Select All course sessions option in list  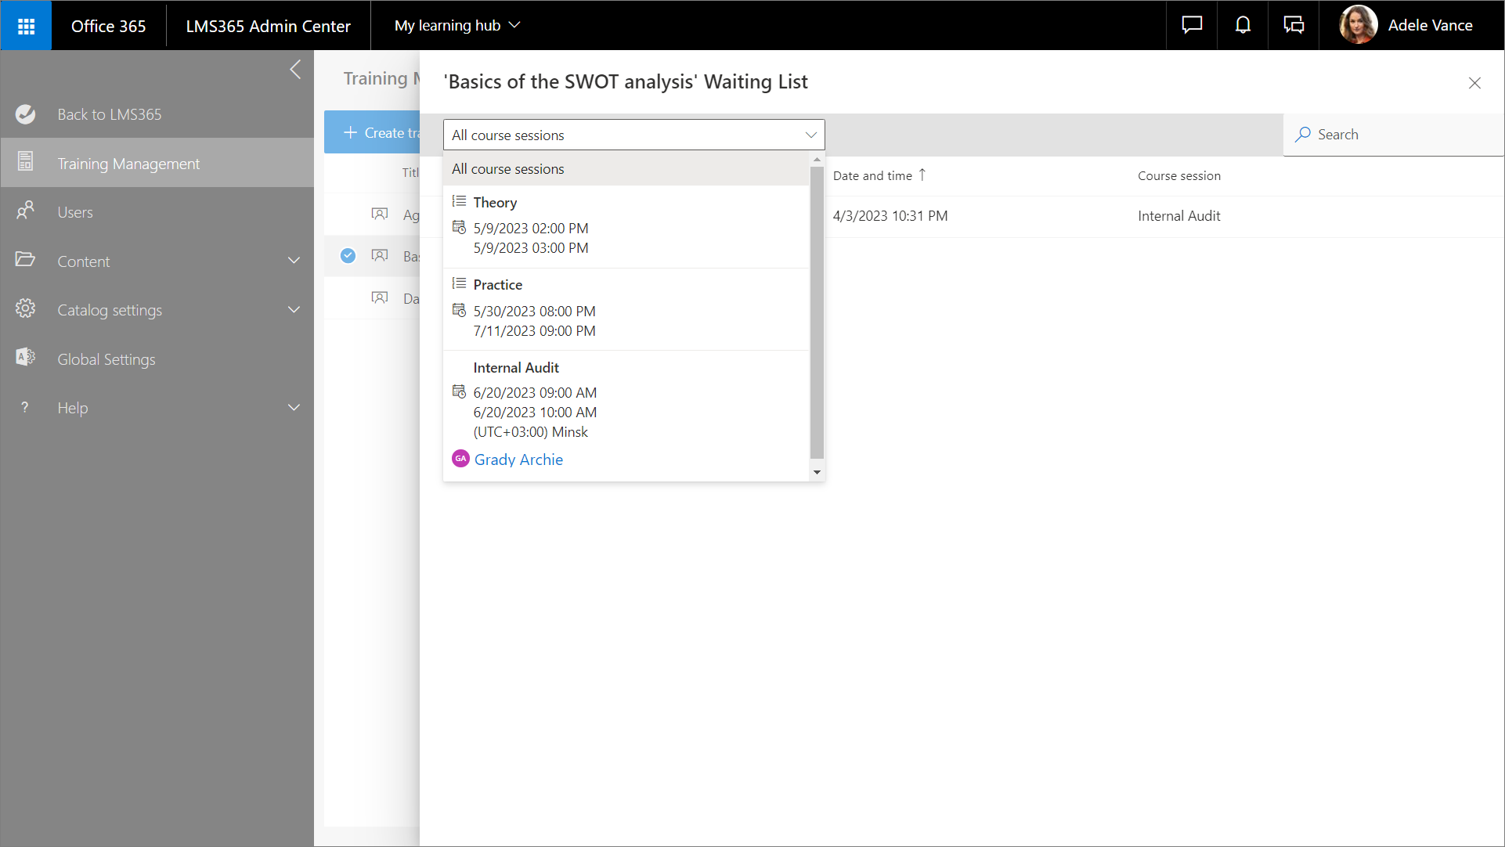pos(508,169)
